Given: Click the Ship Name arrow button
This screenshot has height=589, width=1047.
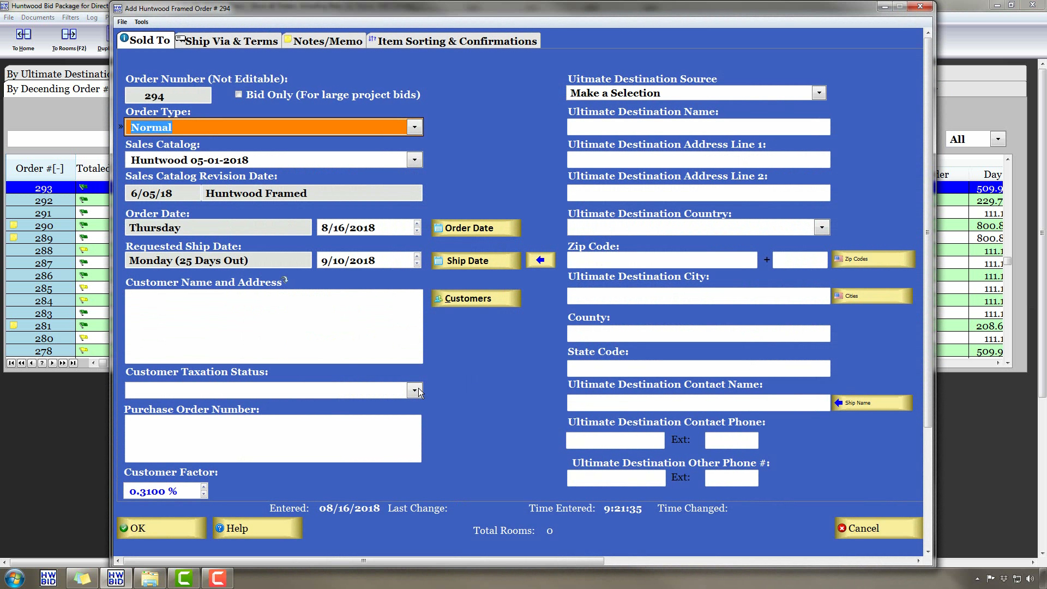Looking at the screenshot, I should point(871,403).
